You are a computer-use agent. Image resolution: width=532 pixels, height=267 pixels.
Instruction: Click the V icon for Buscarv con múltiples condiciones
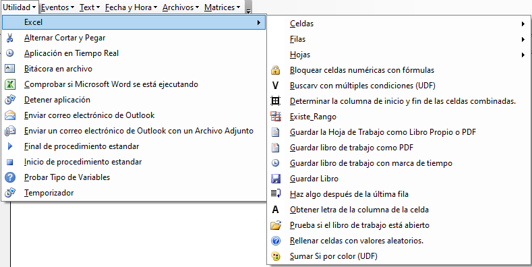pos(276,86)
